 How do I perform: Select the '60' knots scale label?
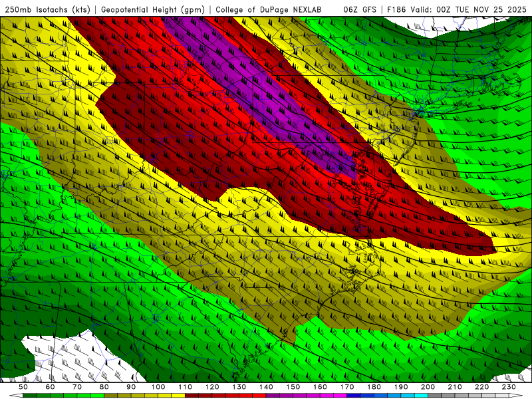[x=51, y=387]
